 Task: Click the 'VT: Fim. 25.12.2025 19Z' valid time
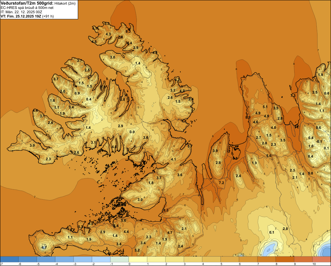[x=21, y=16]
